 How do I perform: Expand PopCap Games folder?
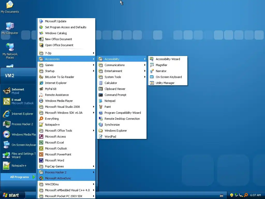(x=67, y=166)
